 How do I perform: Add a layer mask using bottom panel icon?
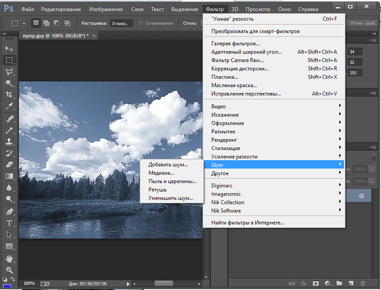pyautogui.click(x=316, y=283)
